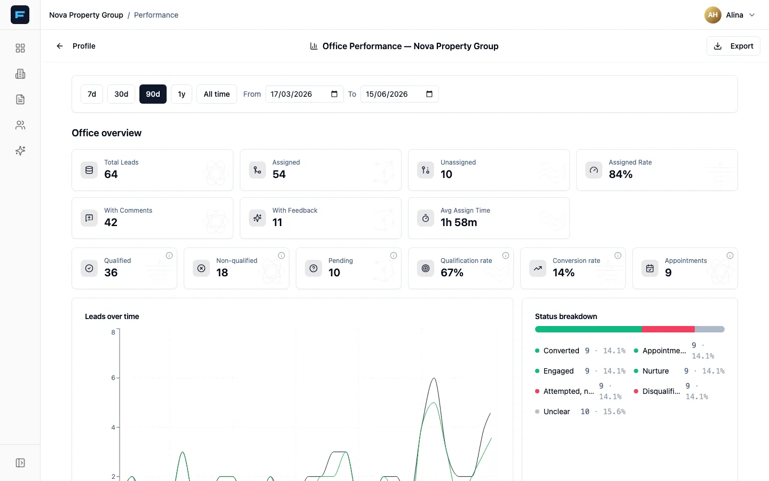Click the Unclear legend entry
This screenshot has height=481, width=769.
(580, 412)
